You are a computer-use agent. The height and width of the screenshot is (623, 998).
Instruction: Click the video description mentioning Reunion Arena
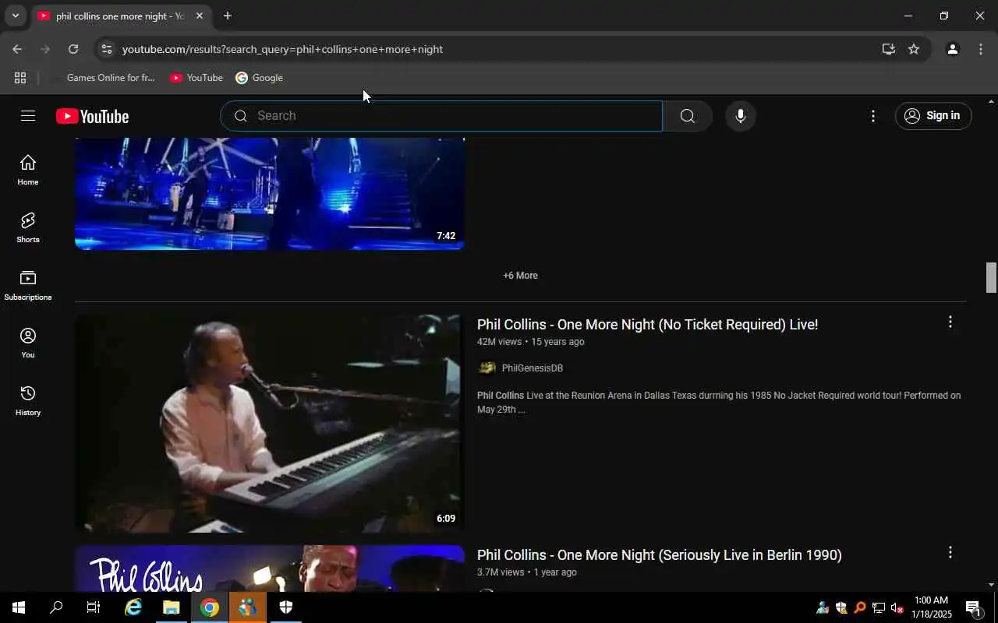[719, 403]
